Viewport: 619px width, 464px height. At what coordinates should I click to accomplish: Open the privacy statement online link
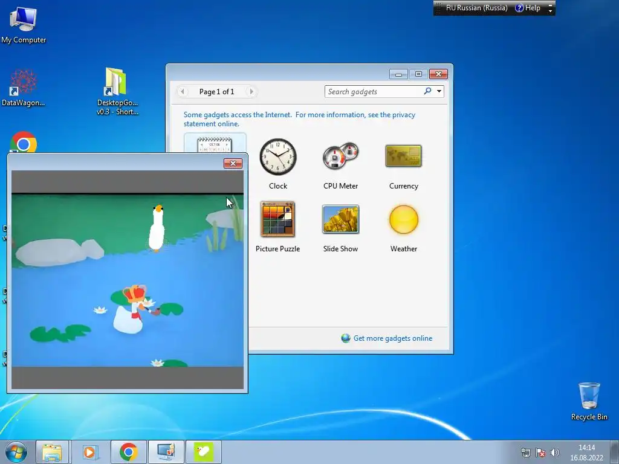click(299, 119)
